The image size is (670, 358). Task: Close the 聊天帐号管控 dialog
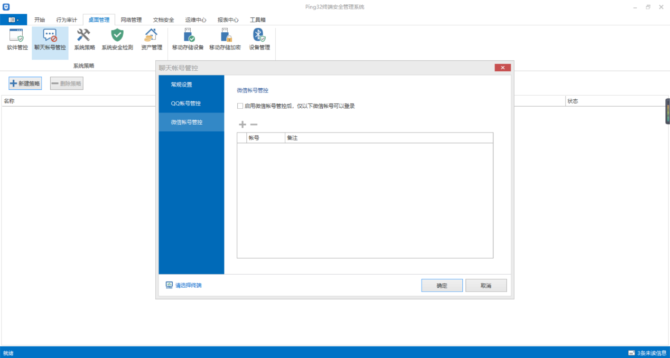pos(503,68)
